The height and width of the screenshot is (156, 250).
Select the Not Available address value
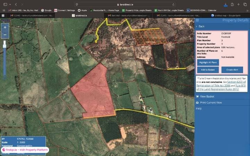point(228,57)
